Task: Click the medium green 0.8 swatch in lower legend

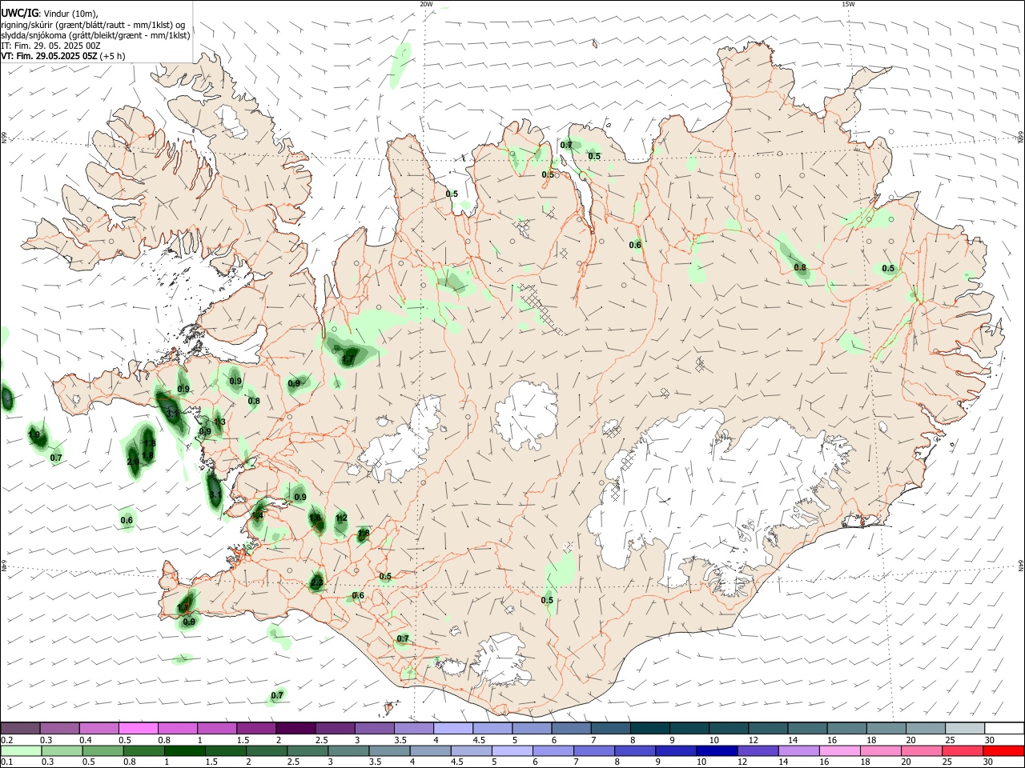Action: tap(143, 750)
